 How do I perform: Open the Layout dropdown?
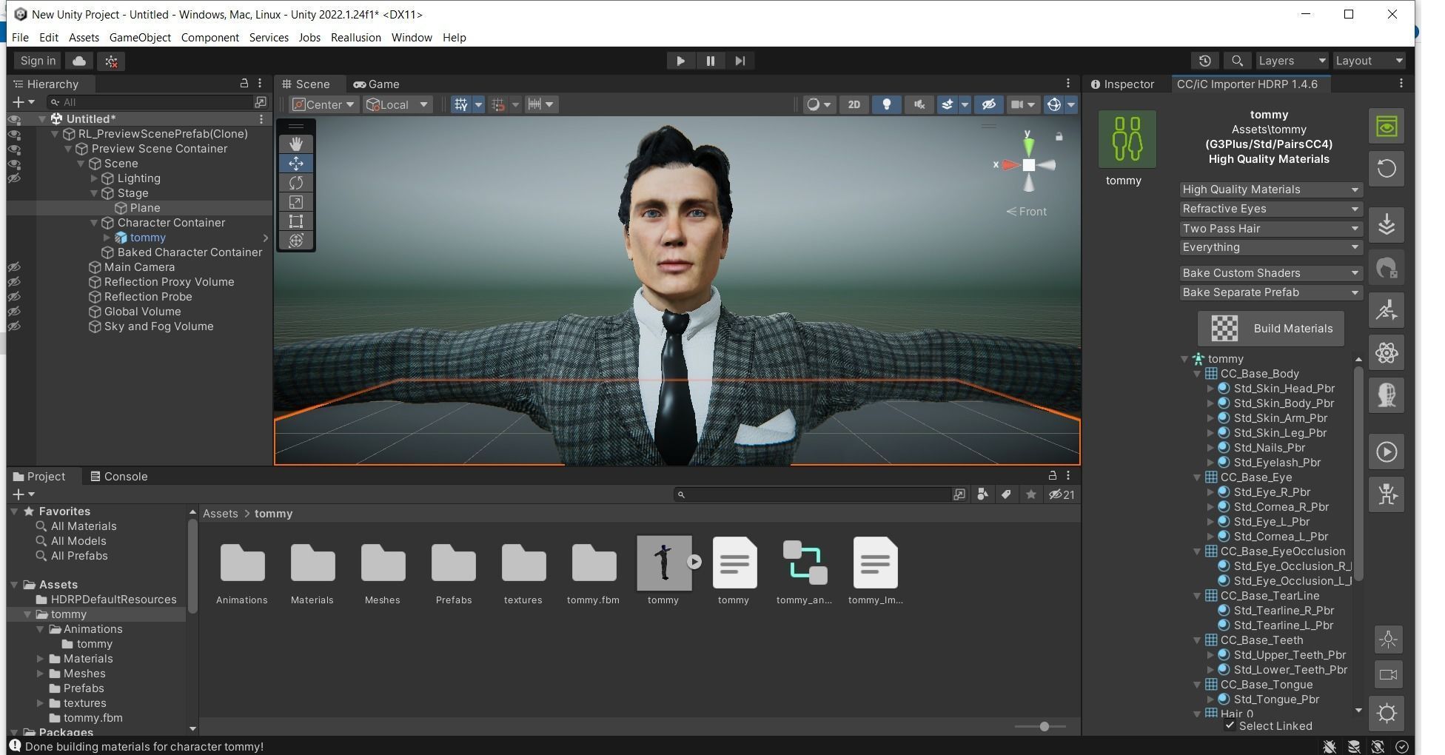click(x=1368, y=61)
